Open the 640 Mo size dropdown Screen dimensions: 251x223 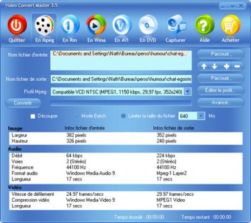click(x=201, y=116)
